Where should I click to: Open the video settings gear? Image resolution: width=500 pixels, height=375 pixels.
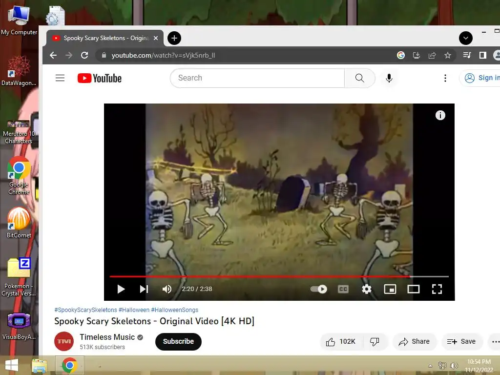367,289
